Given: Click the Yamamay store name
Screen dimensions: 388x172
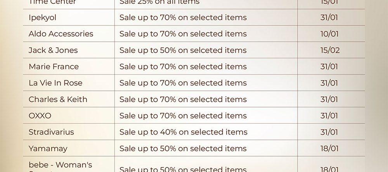Looking at the screenshot, I should tap(48, 148).
